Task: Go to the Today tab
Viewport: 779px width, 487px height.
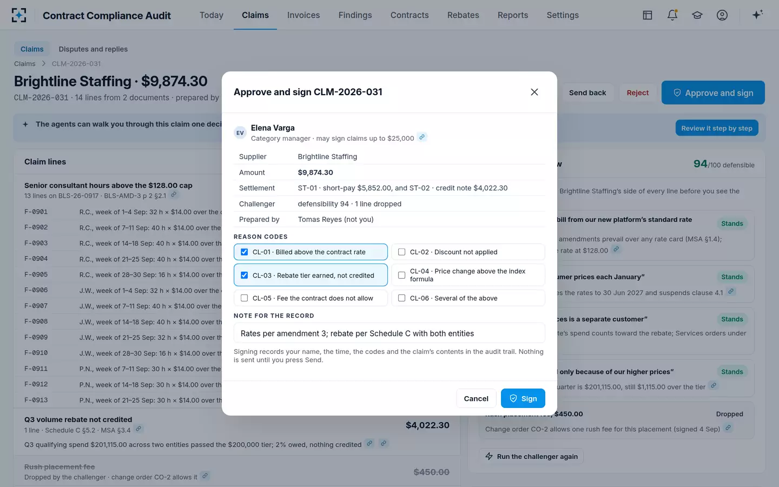Action: pyautogui.click(x=212, y=15)
